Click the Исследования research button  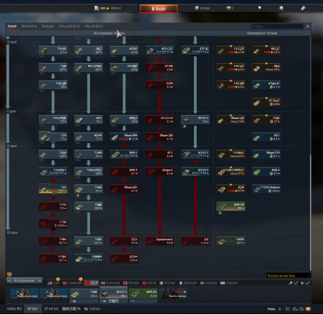tap(24, 280)
